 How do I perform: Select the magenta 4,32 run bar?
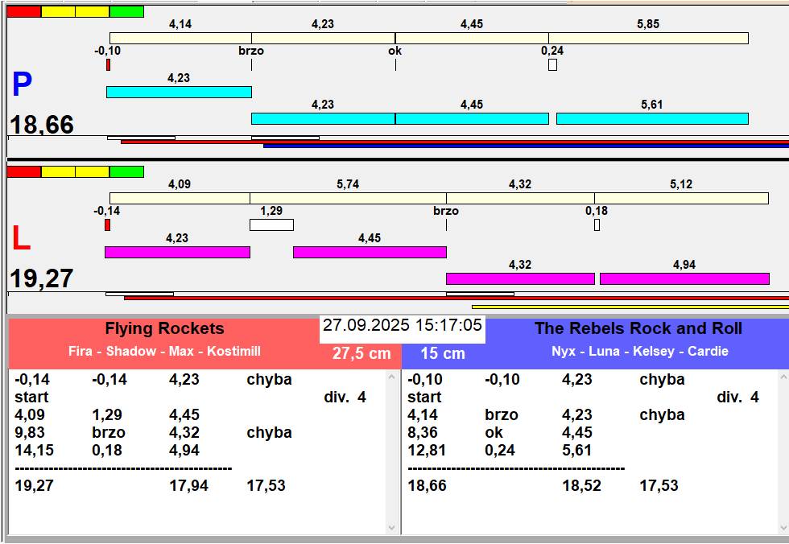pos(520,278)
